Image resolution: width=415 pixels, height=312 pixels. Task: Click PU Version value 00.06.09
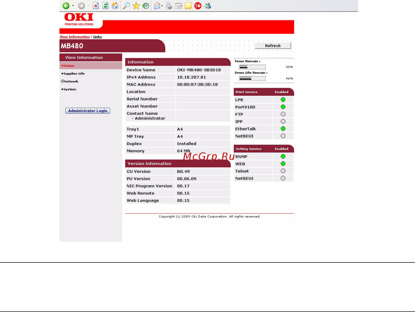pyautogui.click(x=187, y=179)
